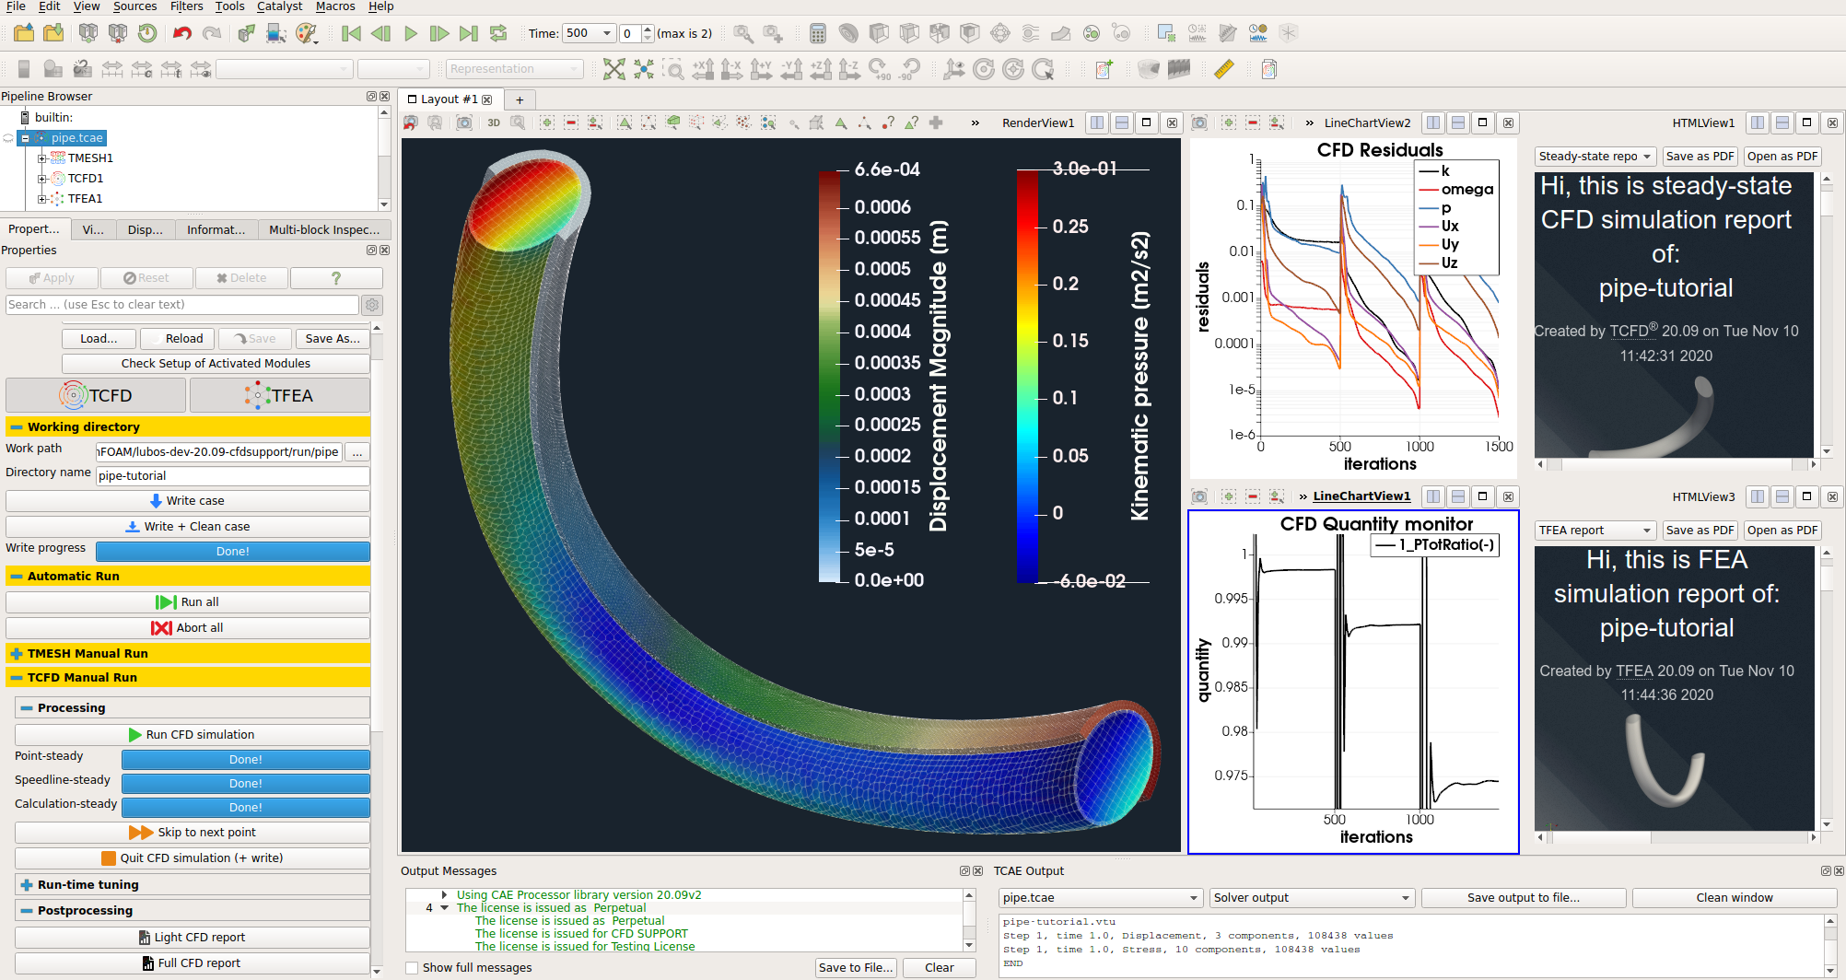Click the Reset Camera icon
This screenshot has width=1846, height=980.
613,69
